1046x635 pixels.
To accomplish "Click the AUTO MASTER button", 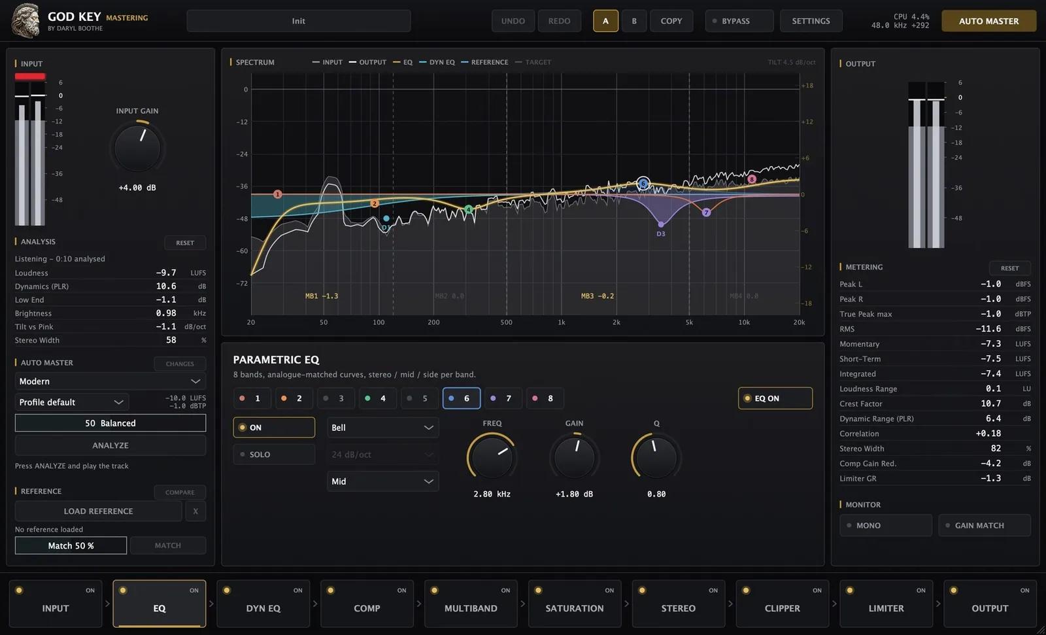I will pyautogui.click(x=988, y=21).
